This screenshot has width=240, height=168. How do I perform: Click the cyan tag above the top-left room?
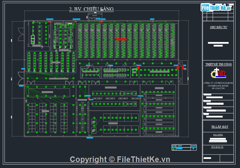[49, 19]
